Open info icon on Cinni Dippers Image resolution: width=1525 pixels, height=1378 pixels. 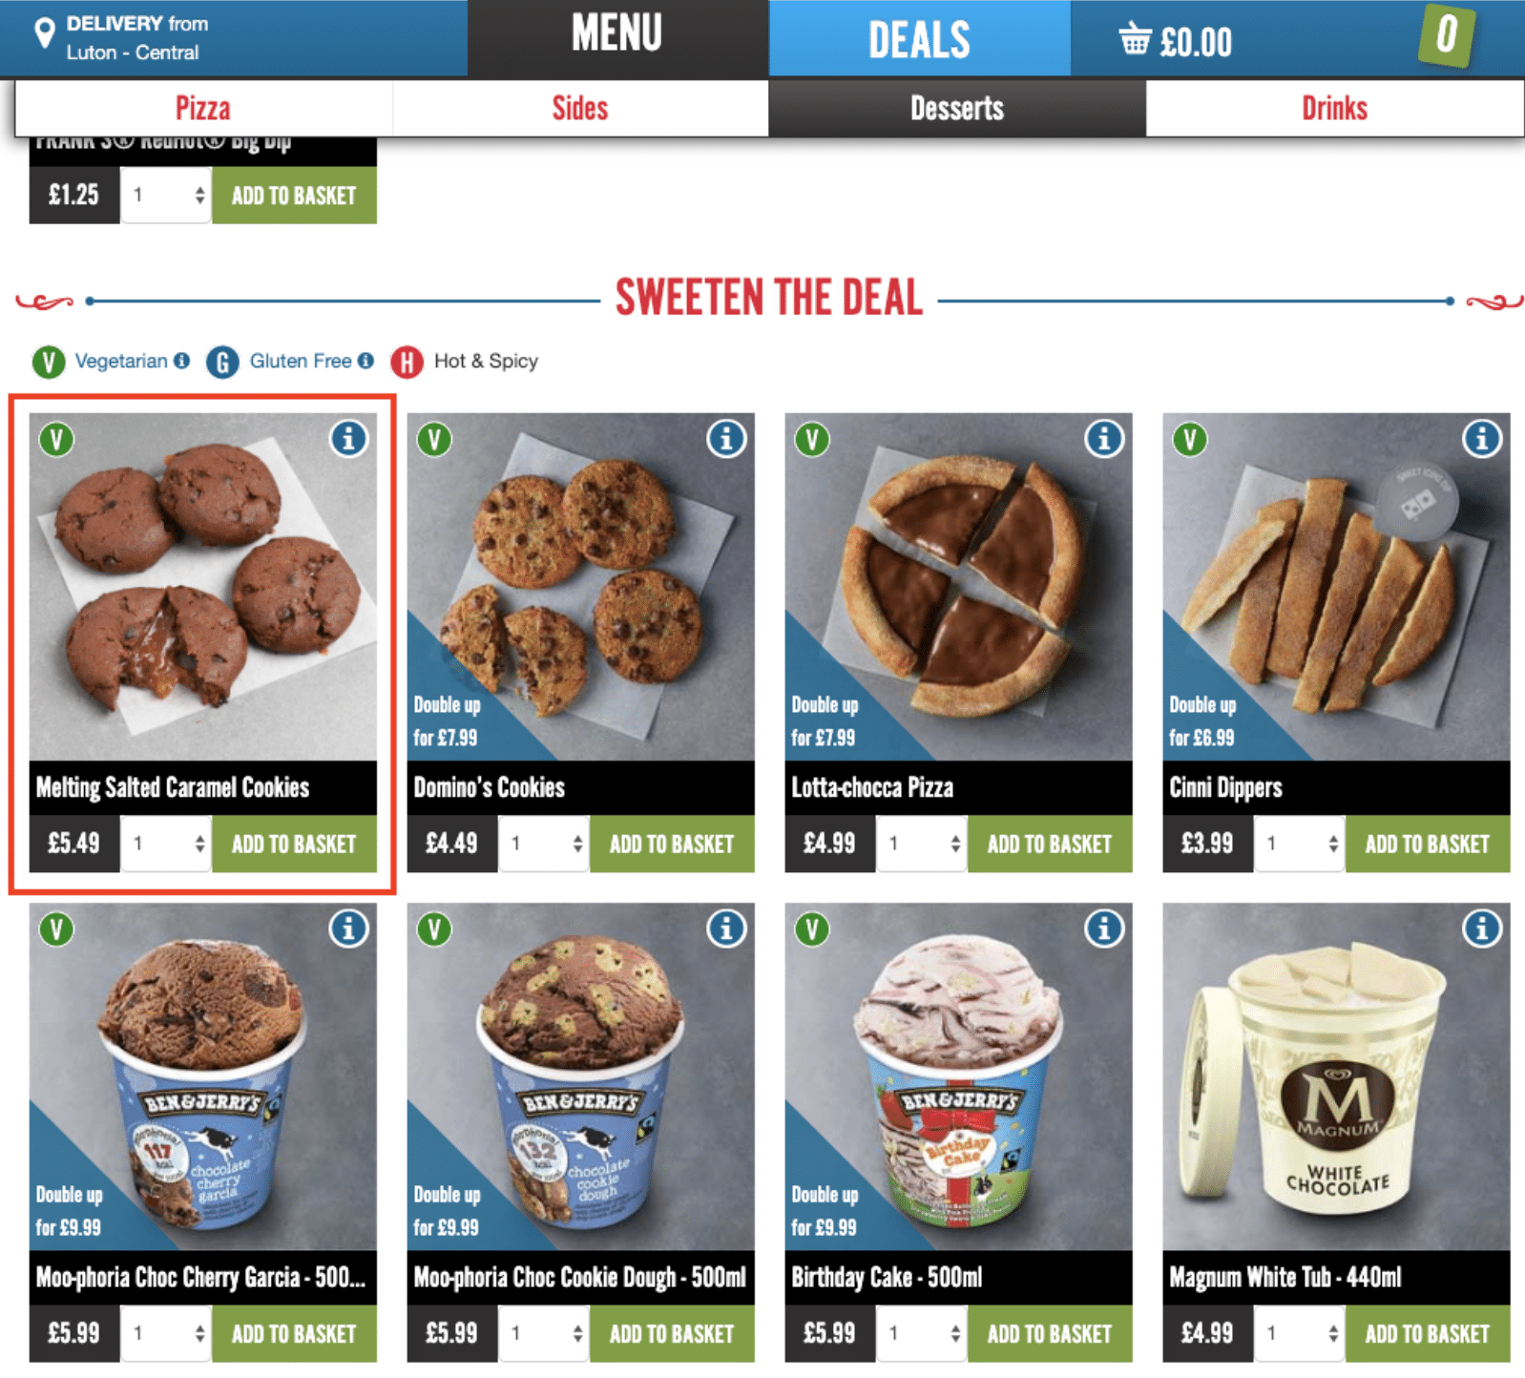click(x=1482, y=439)
